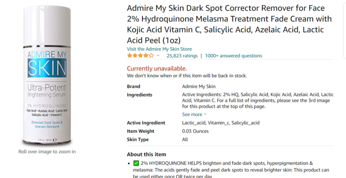Click the Roll over image to zoom caption
This screenshot has height=178, width=346.
pyautogui.click(x=47, y=152)
